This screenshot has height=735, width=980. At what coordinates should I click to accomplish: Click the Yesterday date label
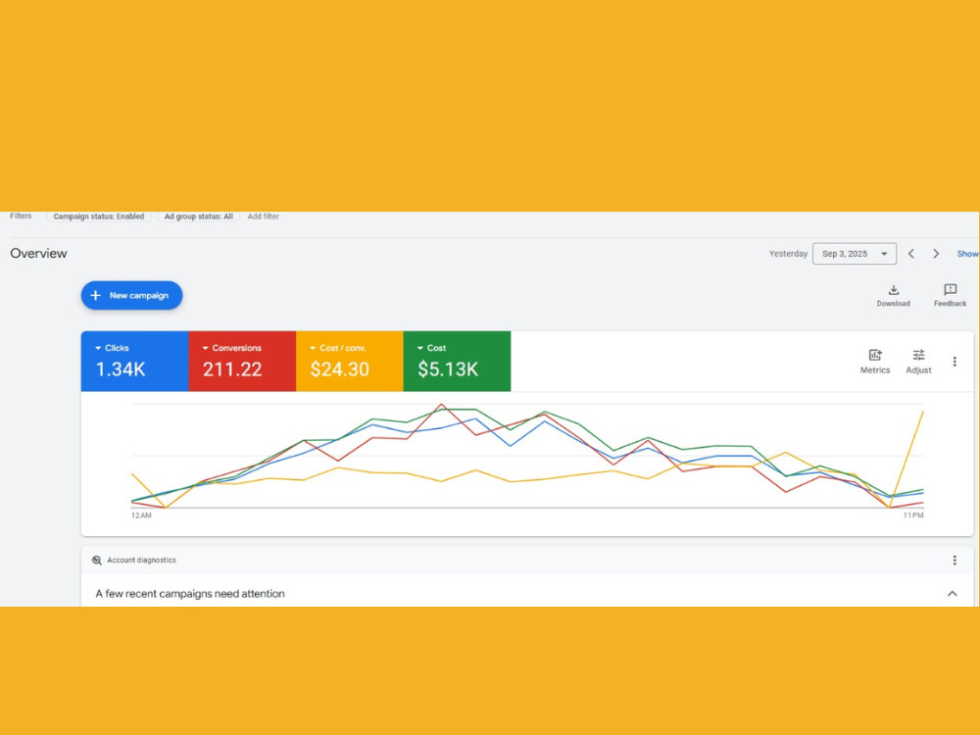click(788, 254)
